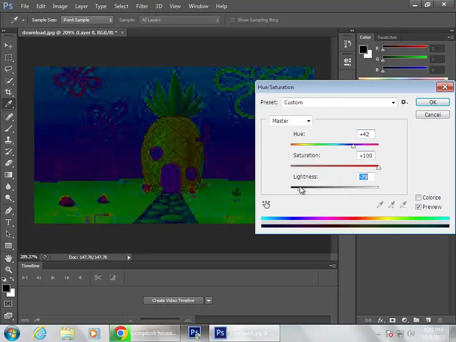
Task: Select the Horizontal Type tool
Action: [x=8, y=222]
